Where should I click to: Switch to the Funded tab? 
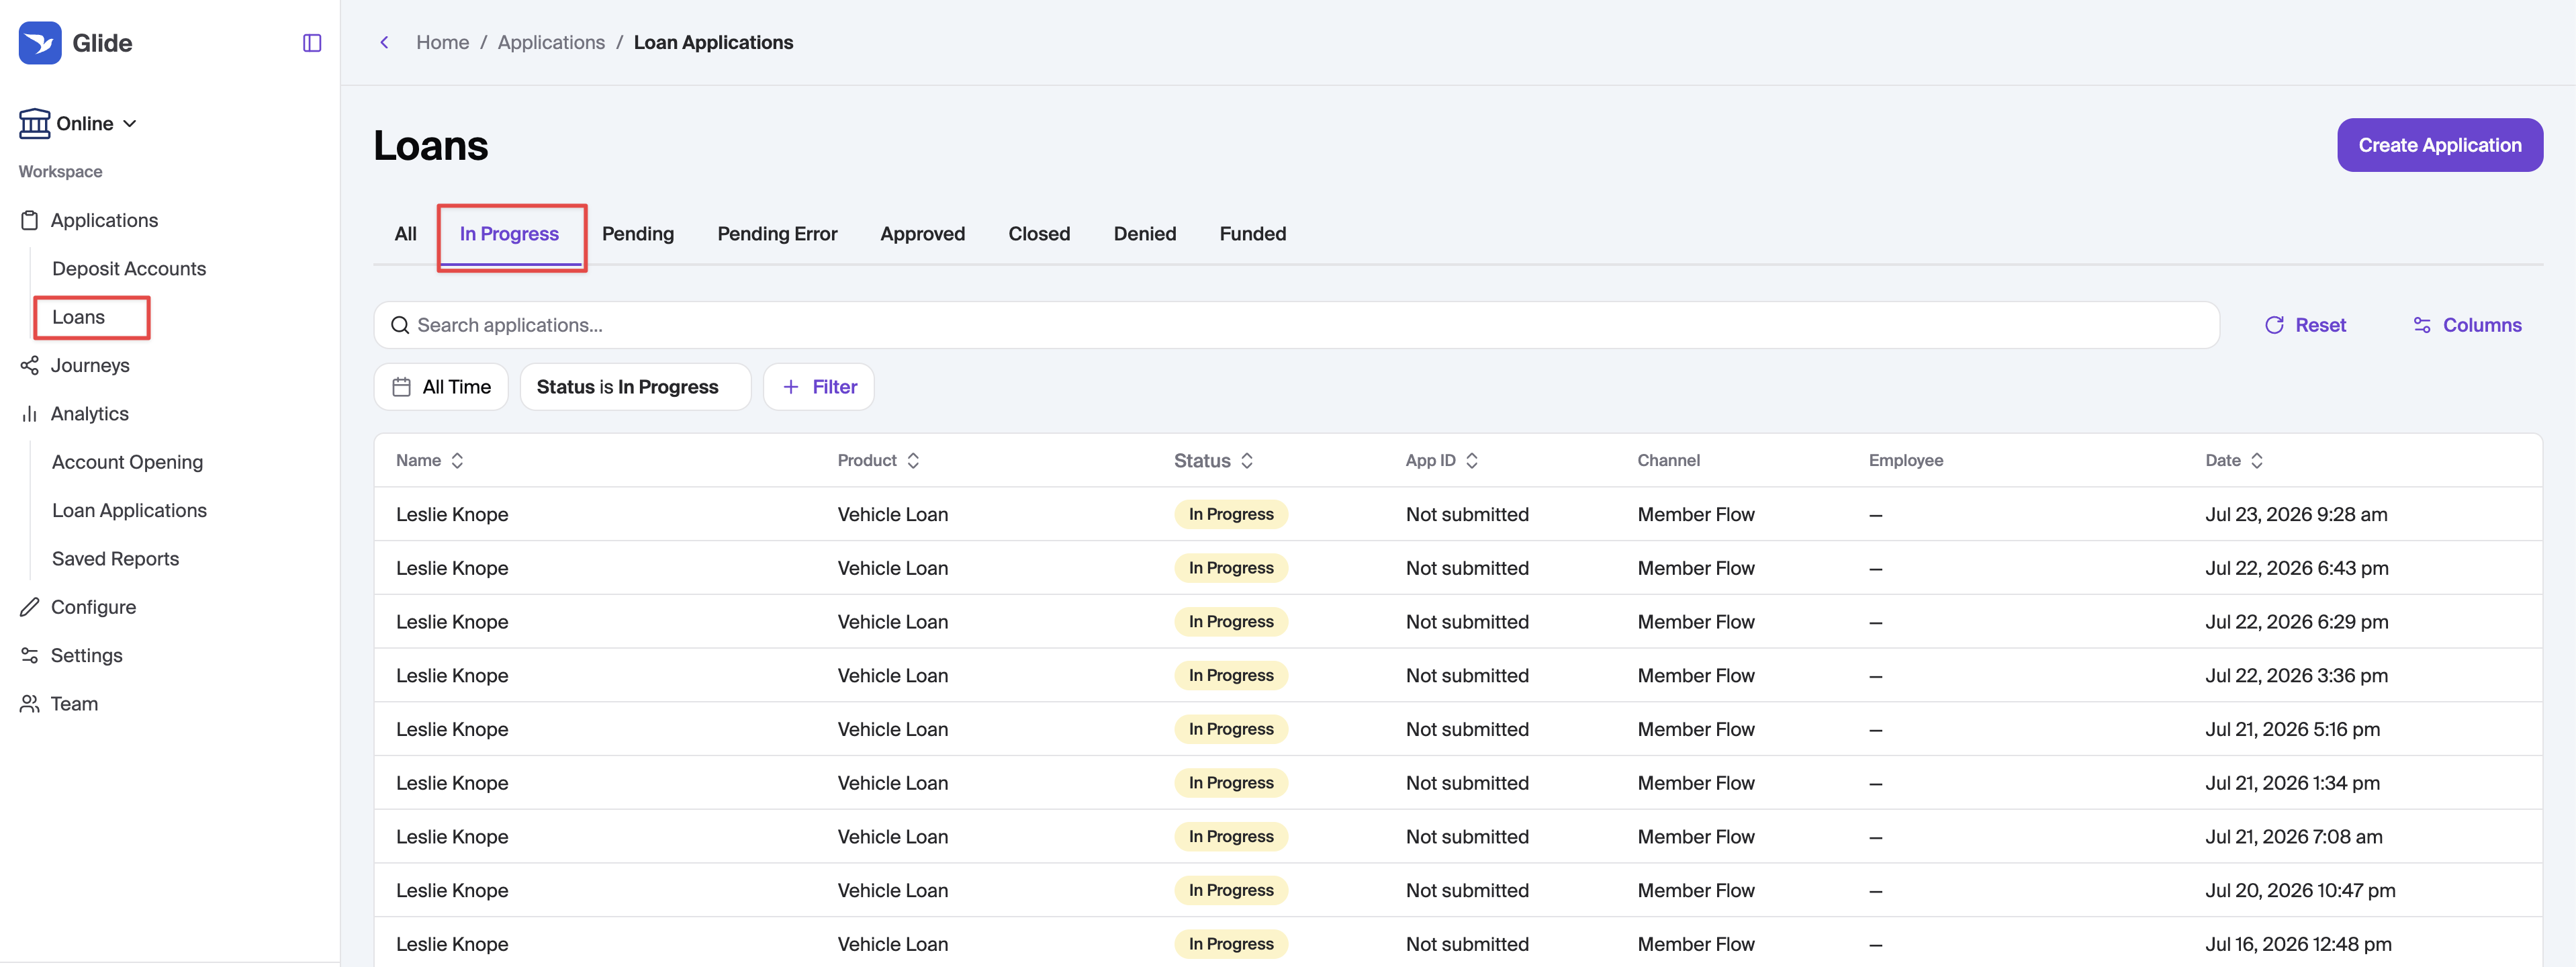[1252, 234]
